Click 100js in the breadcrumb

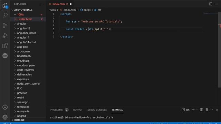52,10
